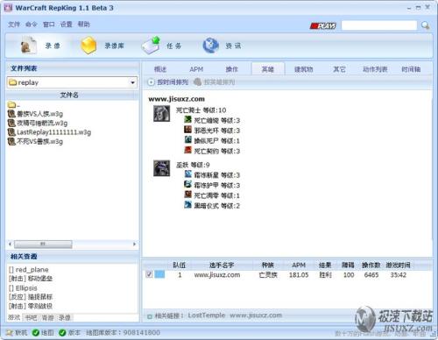Viewport: 438px width, 340px height.
Task: Open the 设置 menu
Action: click(66, 24)
